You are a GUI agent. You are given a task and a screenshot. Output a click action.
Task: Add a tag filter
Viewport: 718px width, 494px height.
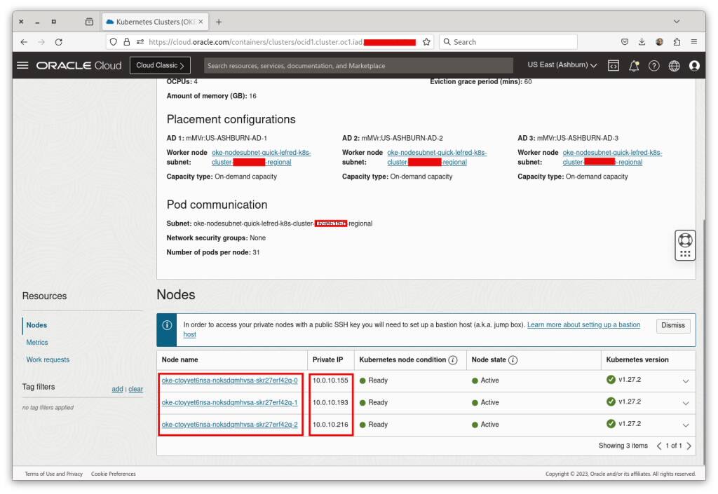[x=117, y=390]
